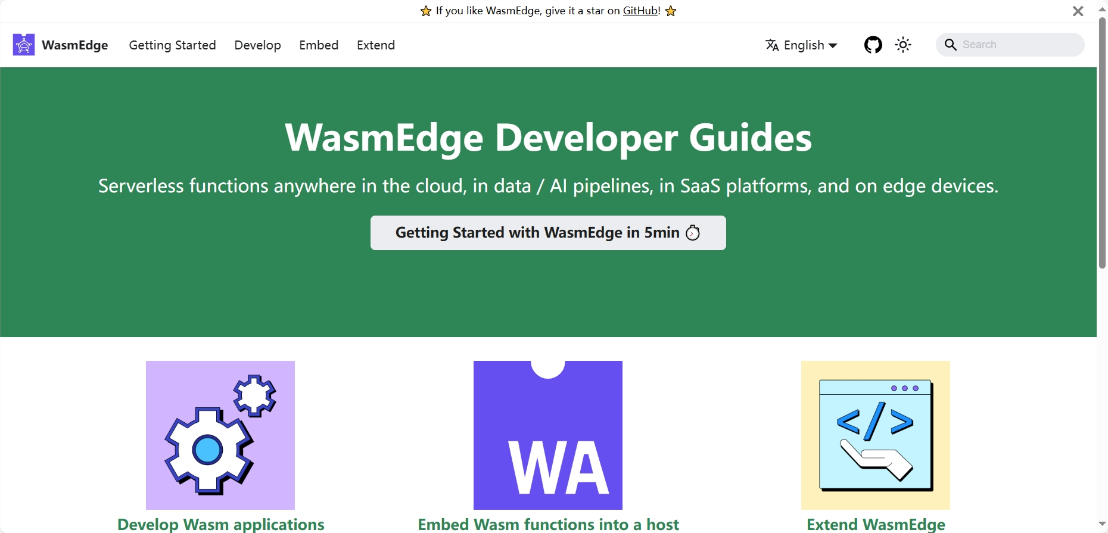Click Getting Started with WasmEdge in 5min button
Screen dimensions: 1108x533
pyautogui.click(x=548, y=233)
